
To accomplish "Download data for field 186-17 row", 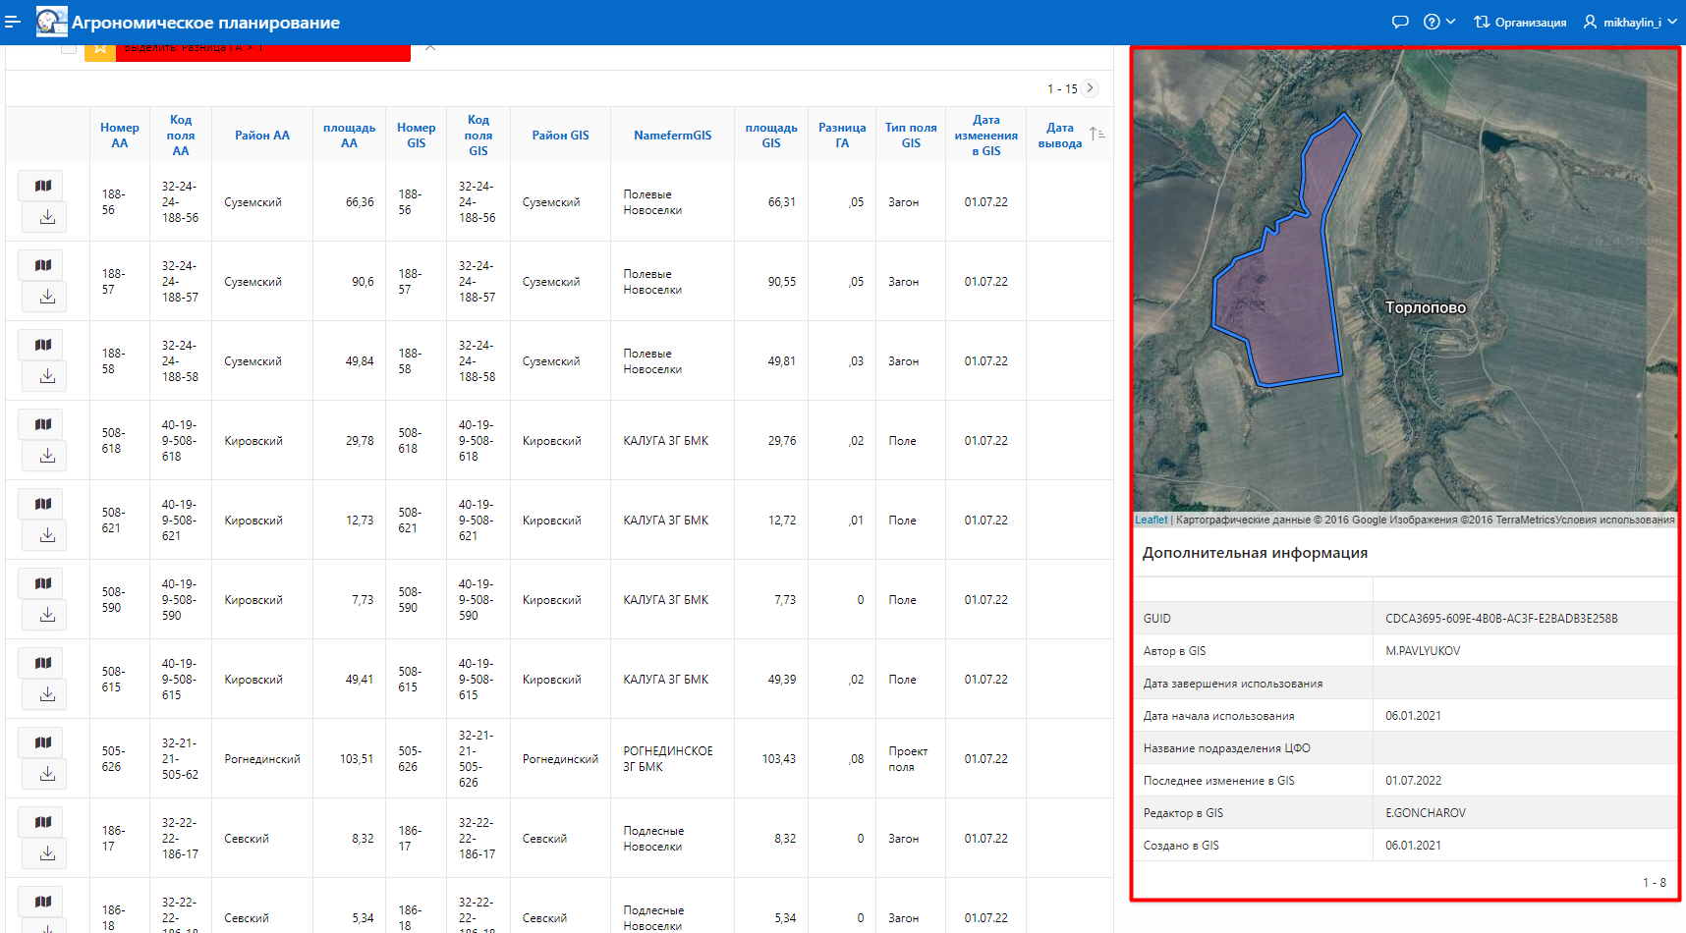I will [x=46, y=853].
